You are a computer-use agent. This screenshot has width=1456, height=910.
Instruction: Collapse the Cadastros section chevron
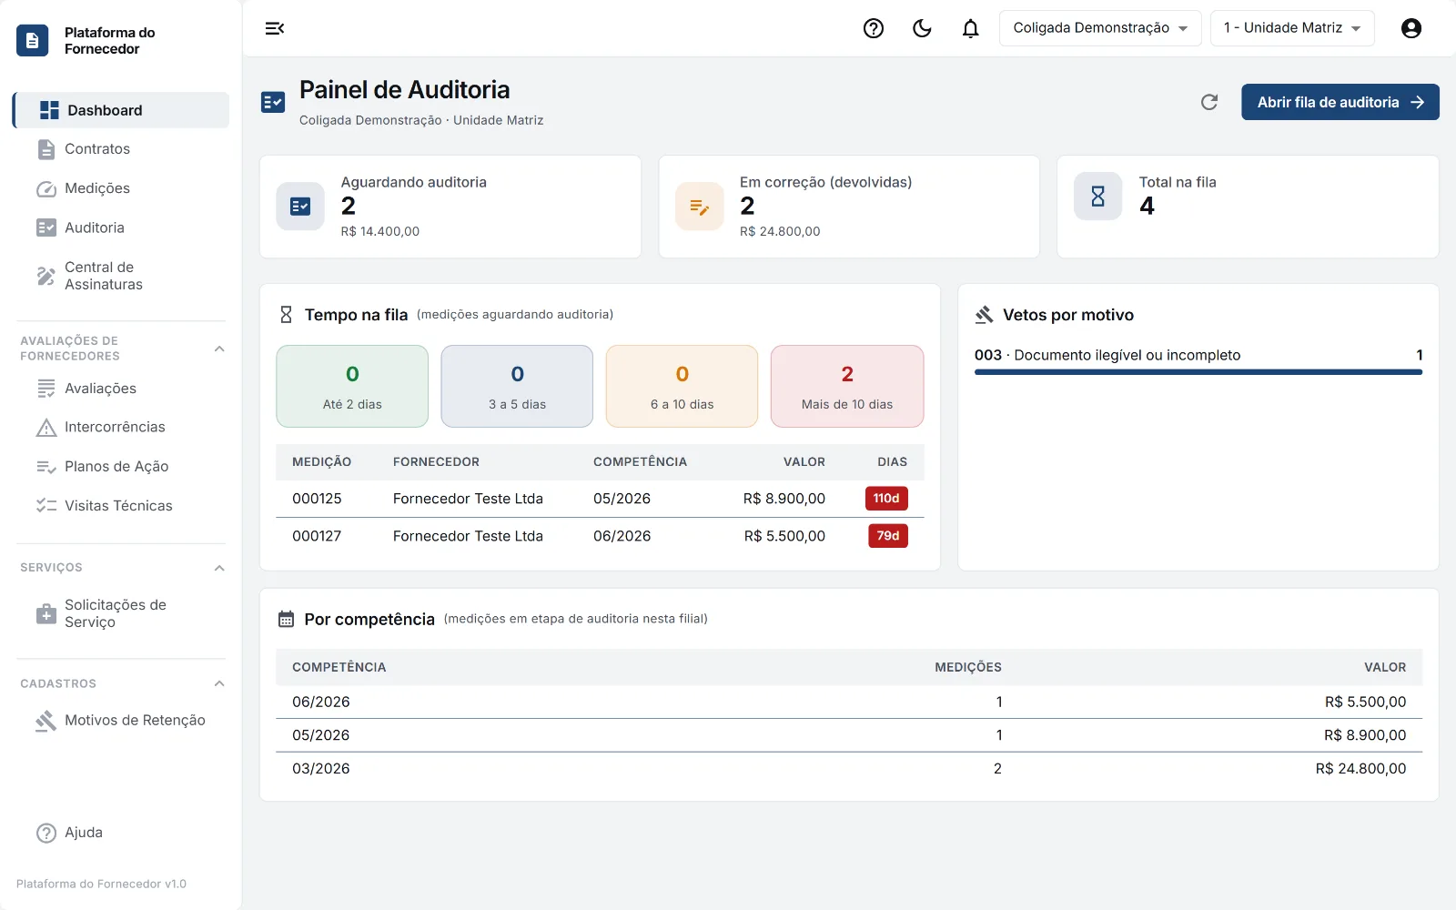pyautogui.click(x=219, y=683)
